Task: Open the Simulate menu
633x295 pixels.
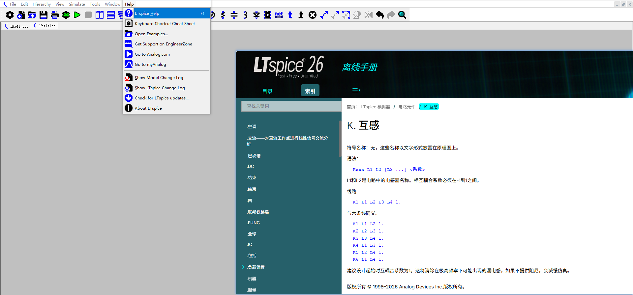Action: point(77,4)
